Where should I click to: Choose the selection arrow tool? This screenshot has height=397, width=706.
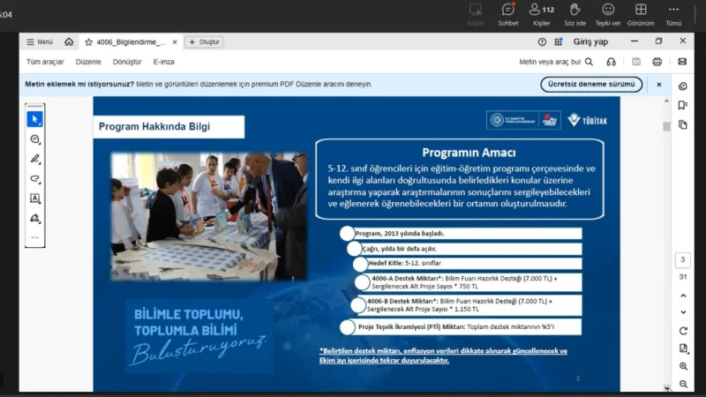coord(34,119)
